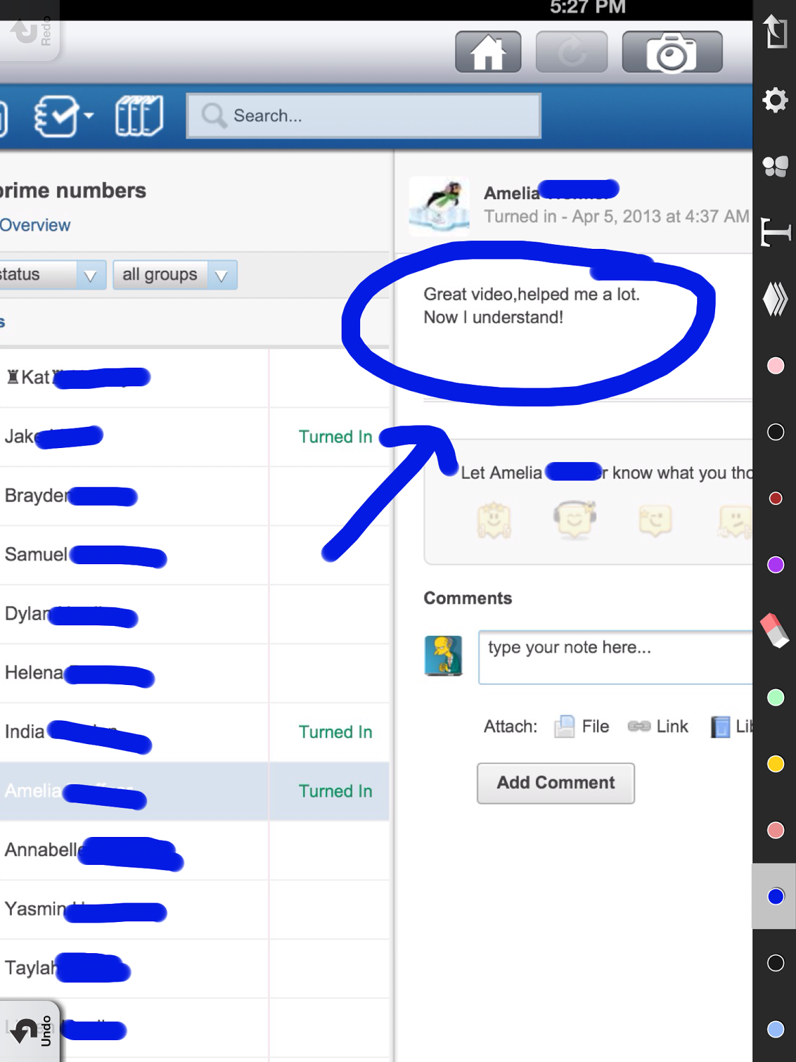Click into the Search field
This screenshot has height=1062, width=796.
(364, 115)
